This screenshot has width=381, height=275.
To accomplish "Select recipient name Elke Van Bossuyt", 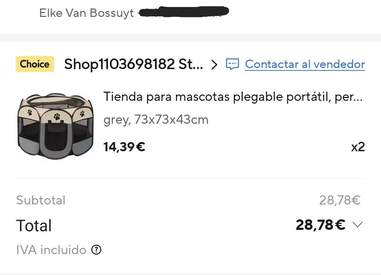I will pos(86,13).
